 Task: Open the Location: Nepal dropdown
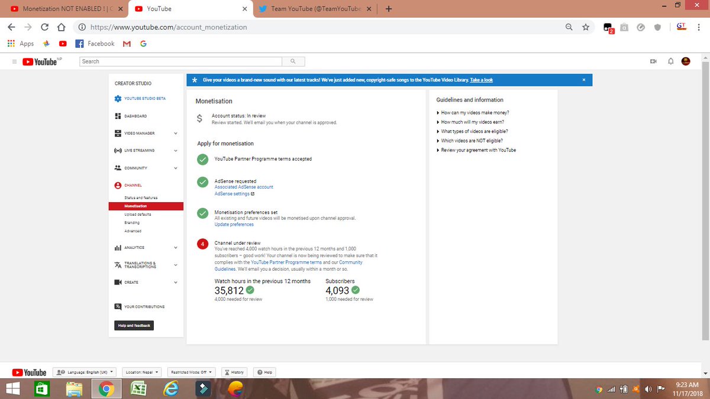tap(143, 372)
